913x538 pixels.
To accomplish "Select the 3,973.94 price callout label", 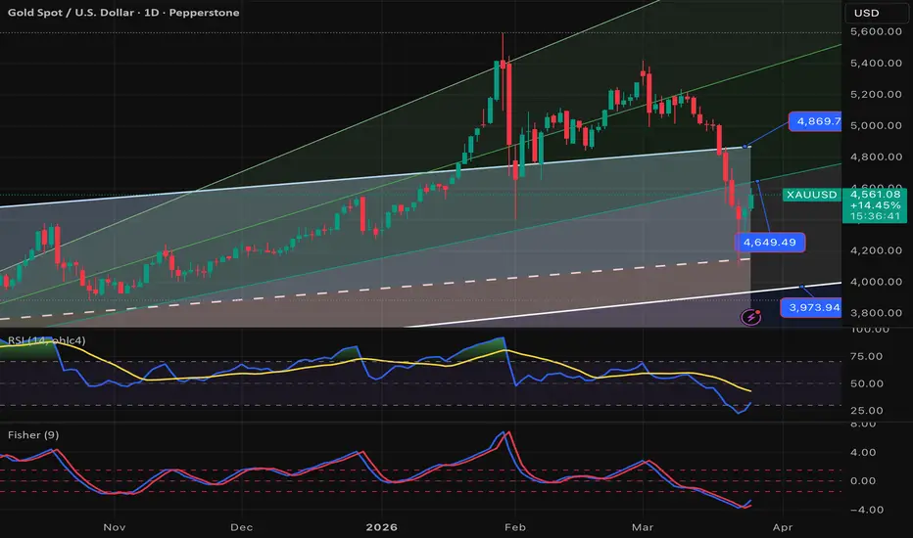I will 812,308.
